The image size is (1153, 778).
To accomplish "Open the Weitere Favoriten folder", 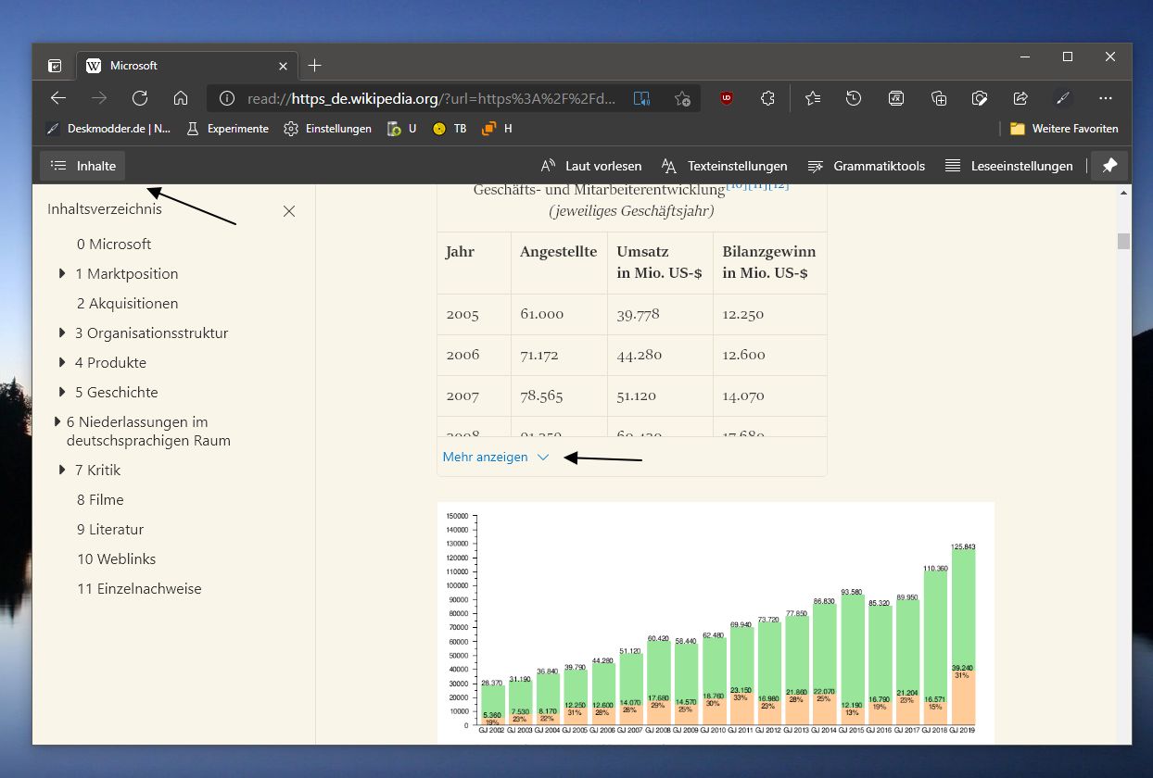I will click(x=1064, y=129).
